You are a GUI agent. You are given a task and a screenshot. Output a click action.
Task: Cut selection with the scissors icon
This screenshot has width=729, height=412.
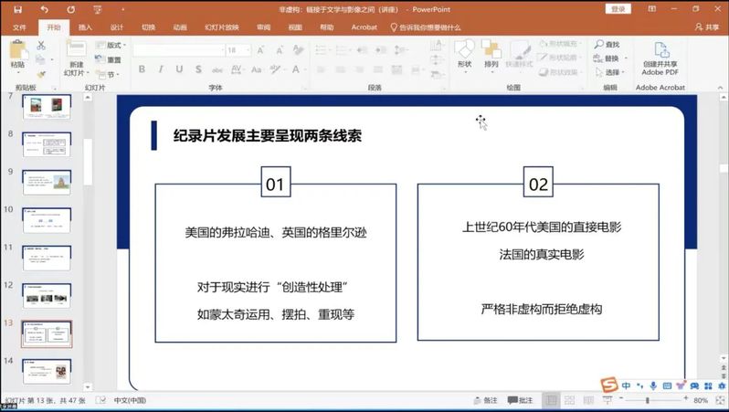[x=41, y=46]
